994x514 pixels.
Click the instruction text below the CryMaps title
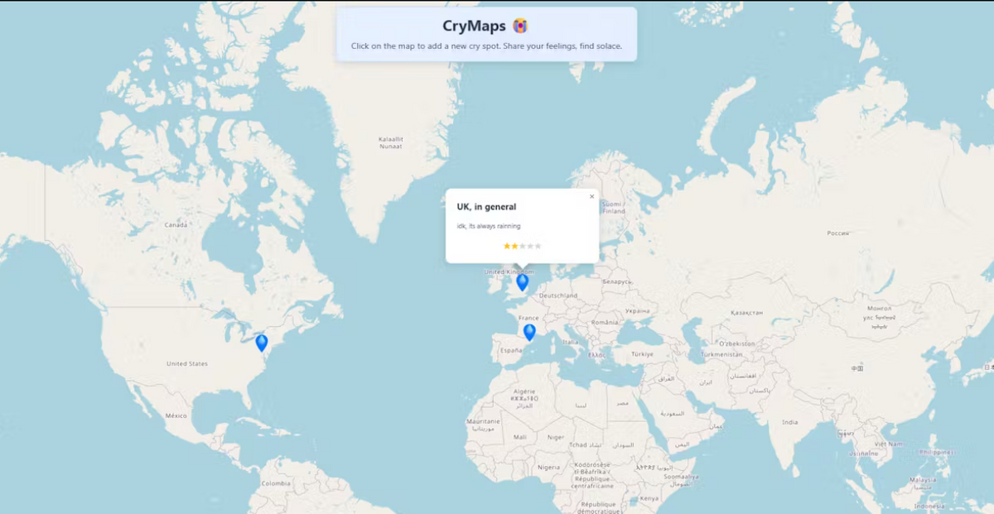coord(487,46)
